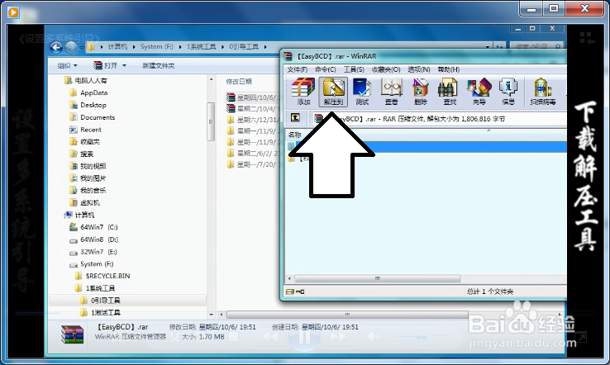
Task: Open the Help (帮助) menu in WinRAR
Action: click(x=449, y=69)
